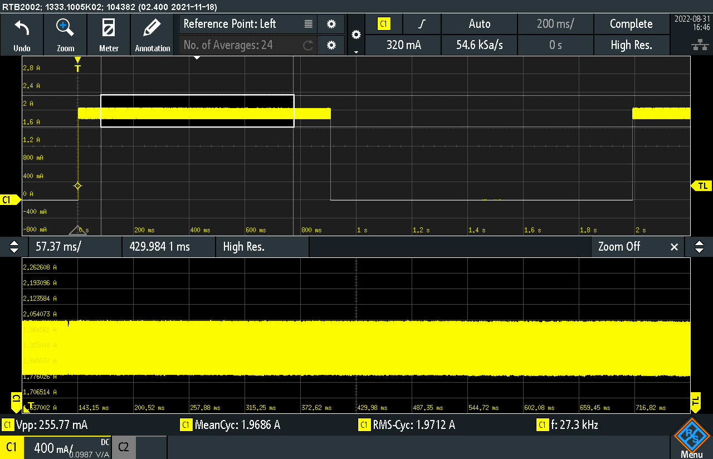Image resolution: width=713 pixels, height=459 pixels.
Task: Open the Meter tool
Action: point(109,28)
